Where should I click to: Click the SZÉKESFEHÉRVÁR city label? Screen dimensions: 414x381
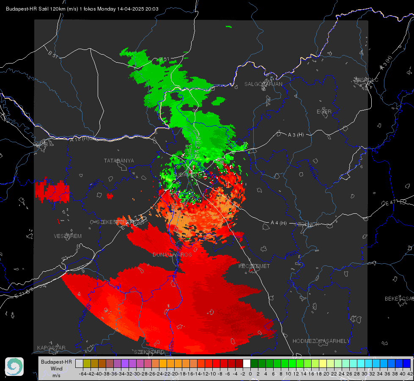coord(120,222)
